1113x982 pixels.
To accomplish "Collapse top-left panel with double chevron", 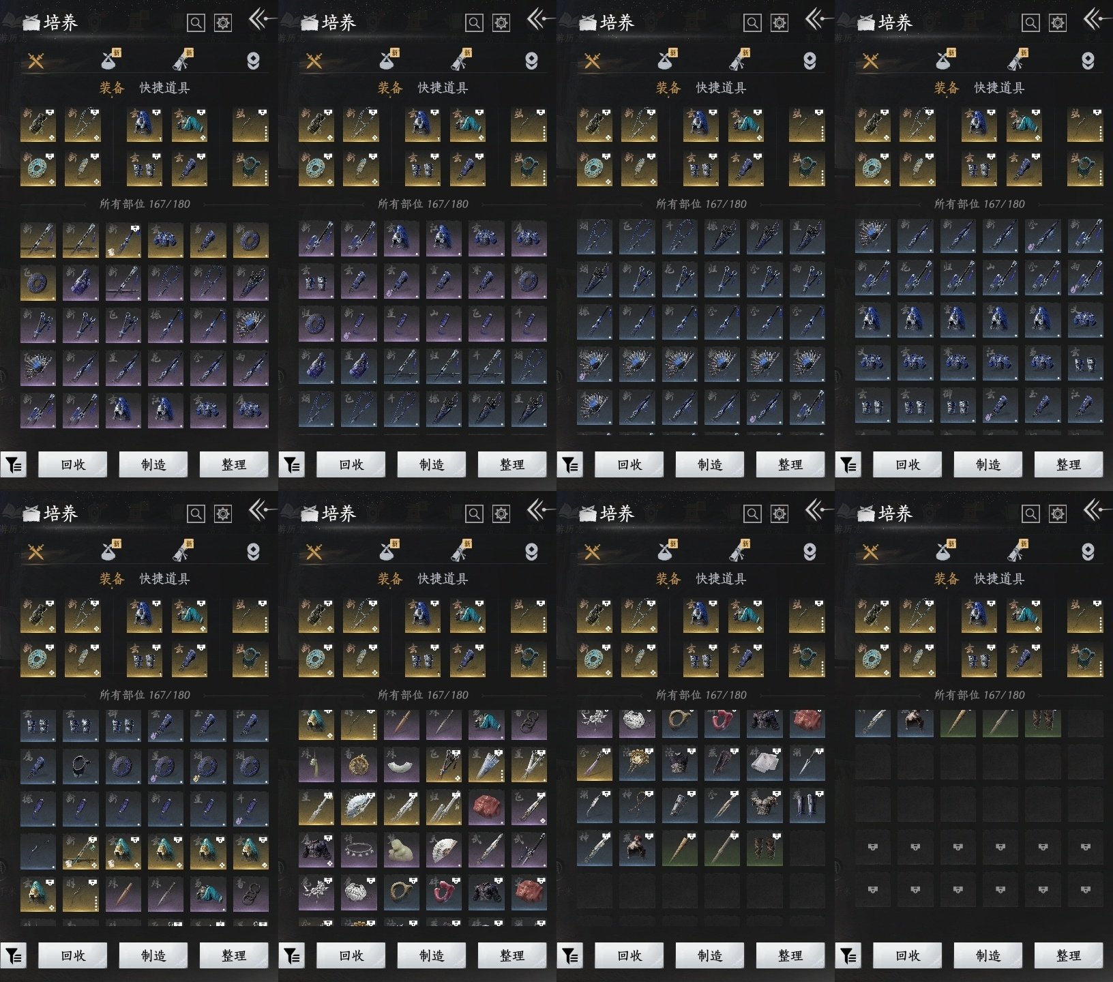I will pos(258,19).
